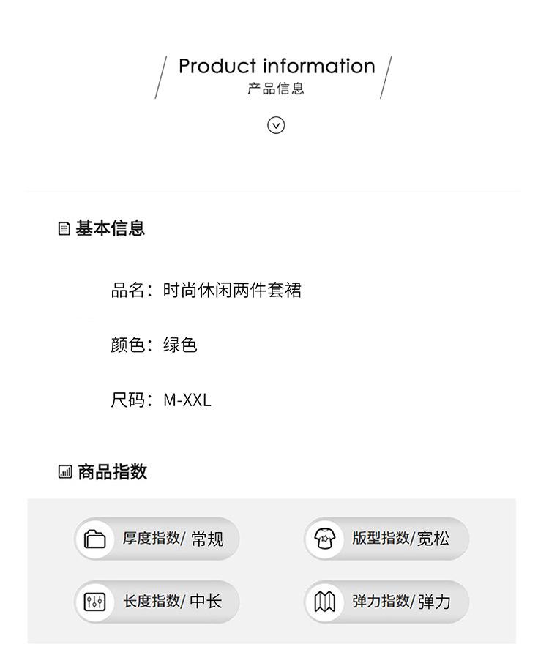Click the size value M-XXL
549x666 pixels.
pos(187,400)
